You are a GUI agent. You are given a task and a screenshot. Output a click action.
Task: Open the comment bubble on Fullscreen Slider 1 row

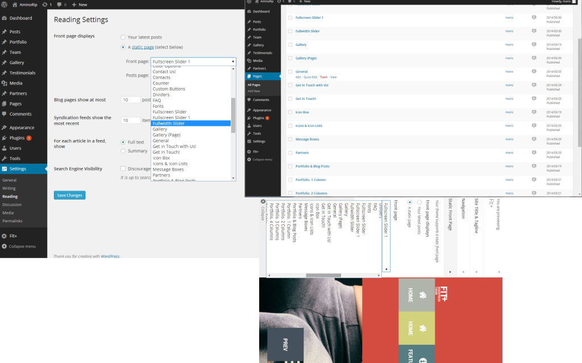coord(533,18)
